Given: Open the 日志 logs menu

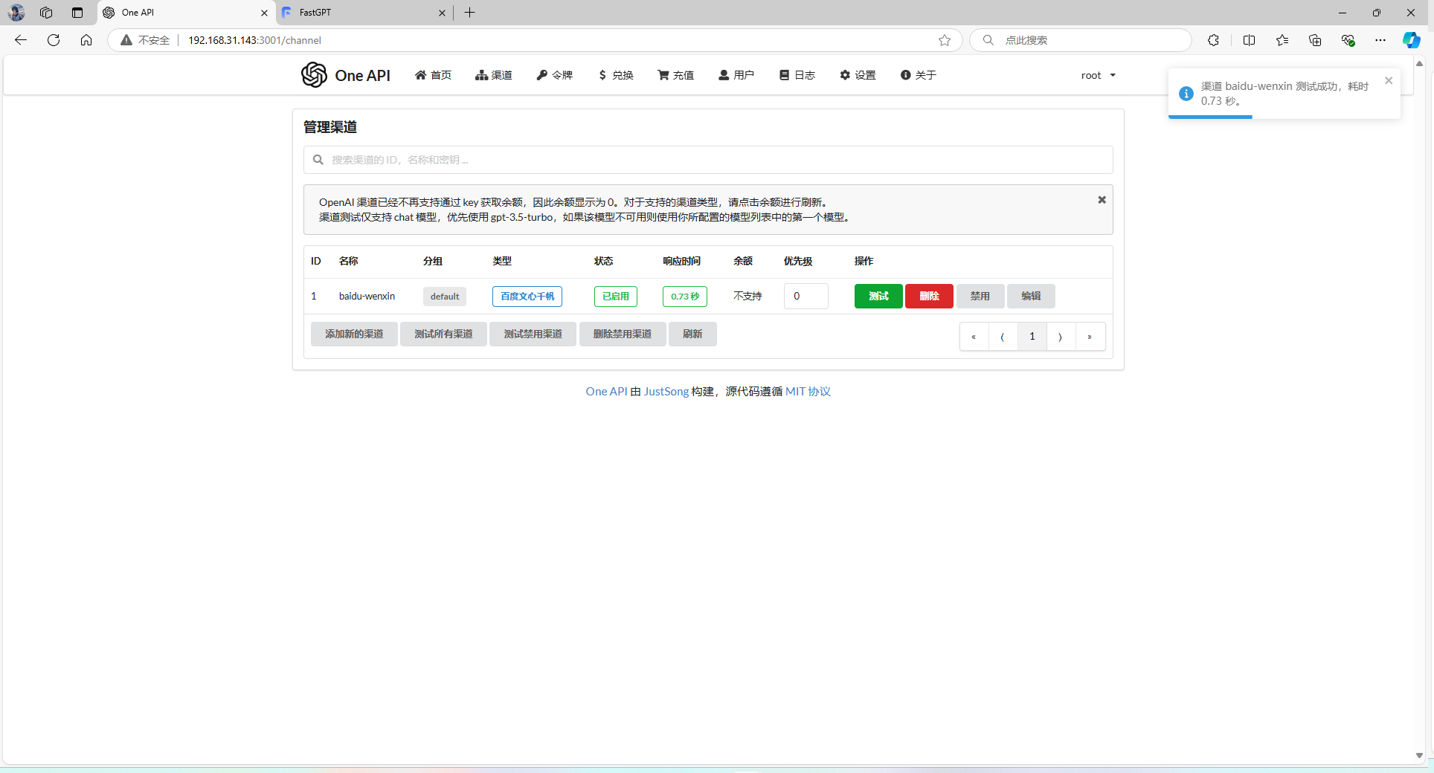Looking at the screenshot, I should (797, 75).
